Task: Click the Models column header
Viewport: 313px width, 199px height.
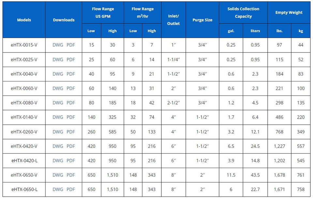Action: (x=24, y=20)
